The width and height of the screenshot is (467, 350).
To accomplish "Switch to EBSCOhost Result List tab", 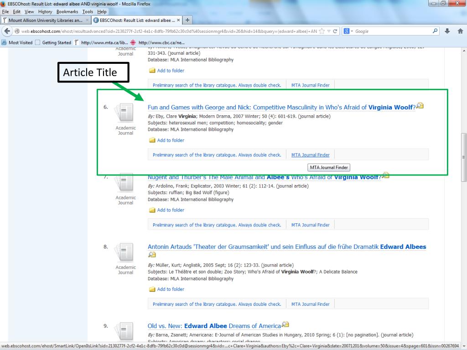I will point(137,20).
